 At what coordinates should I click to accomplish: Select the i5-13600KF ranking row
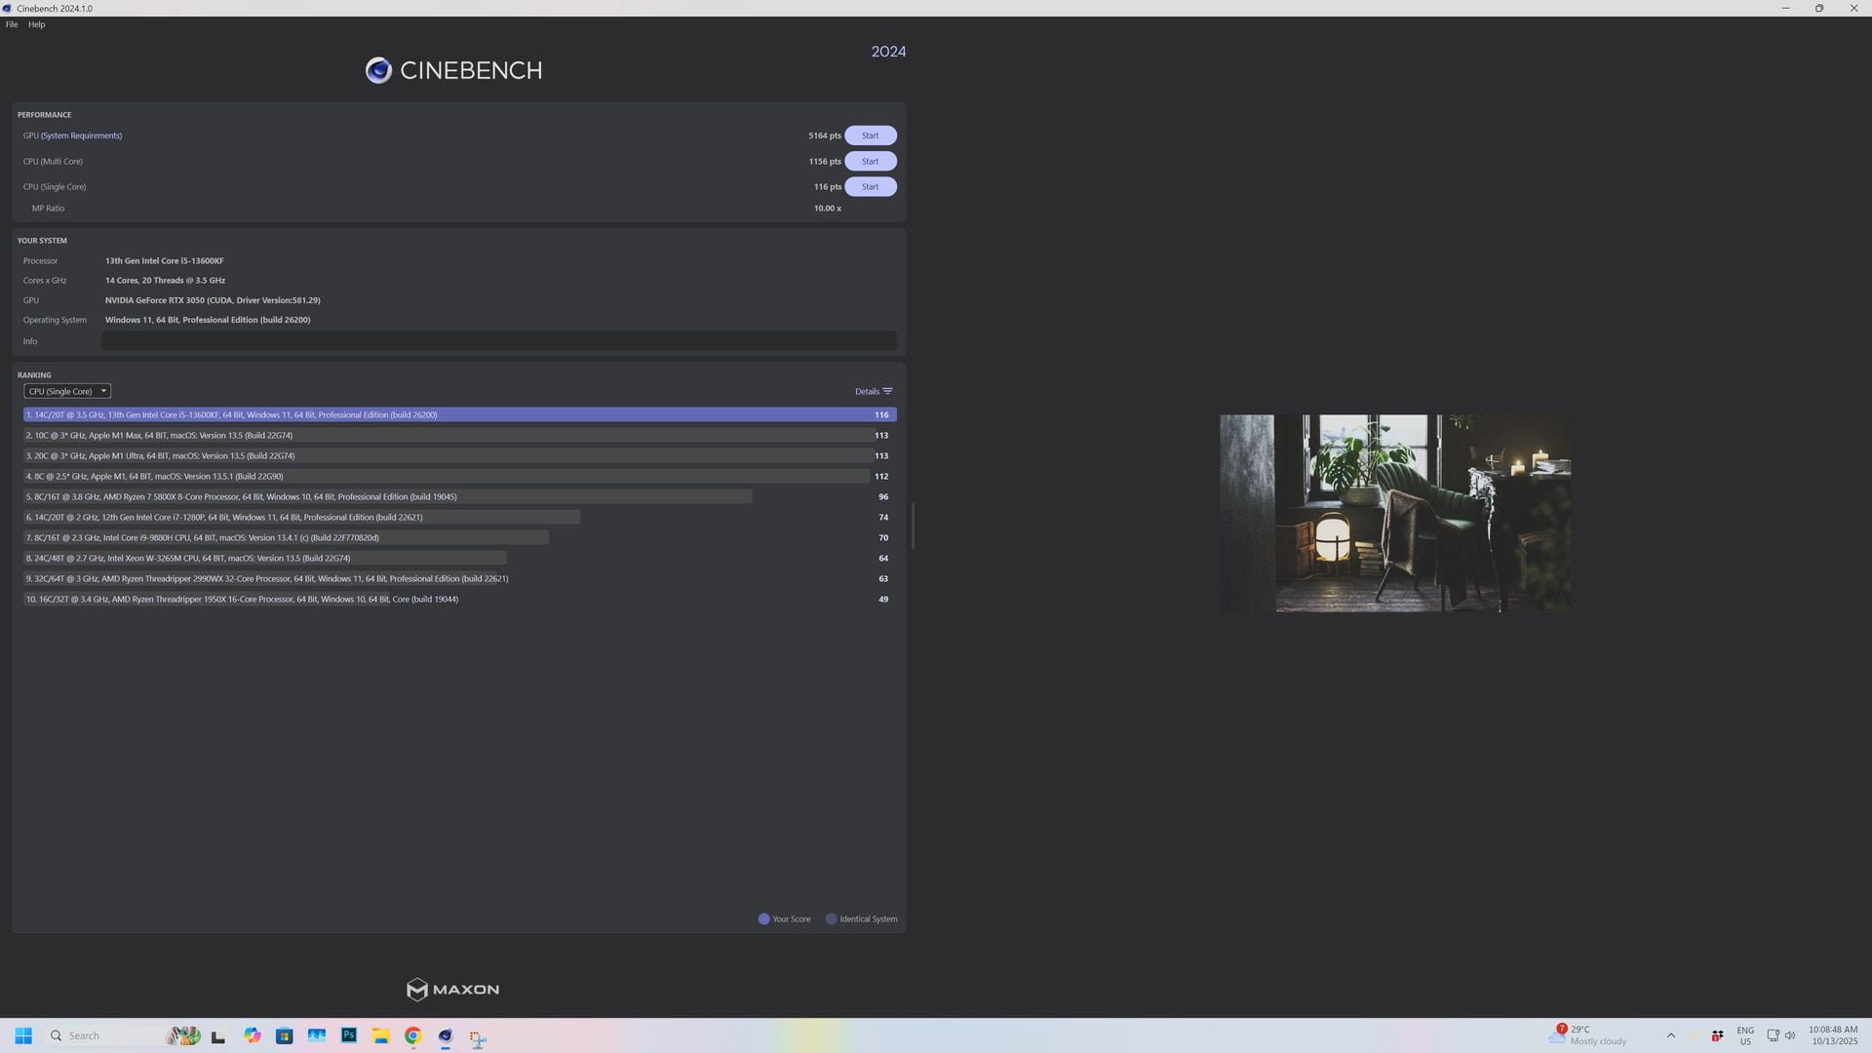[x=459, y=414]
